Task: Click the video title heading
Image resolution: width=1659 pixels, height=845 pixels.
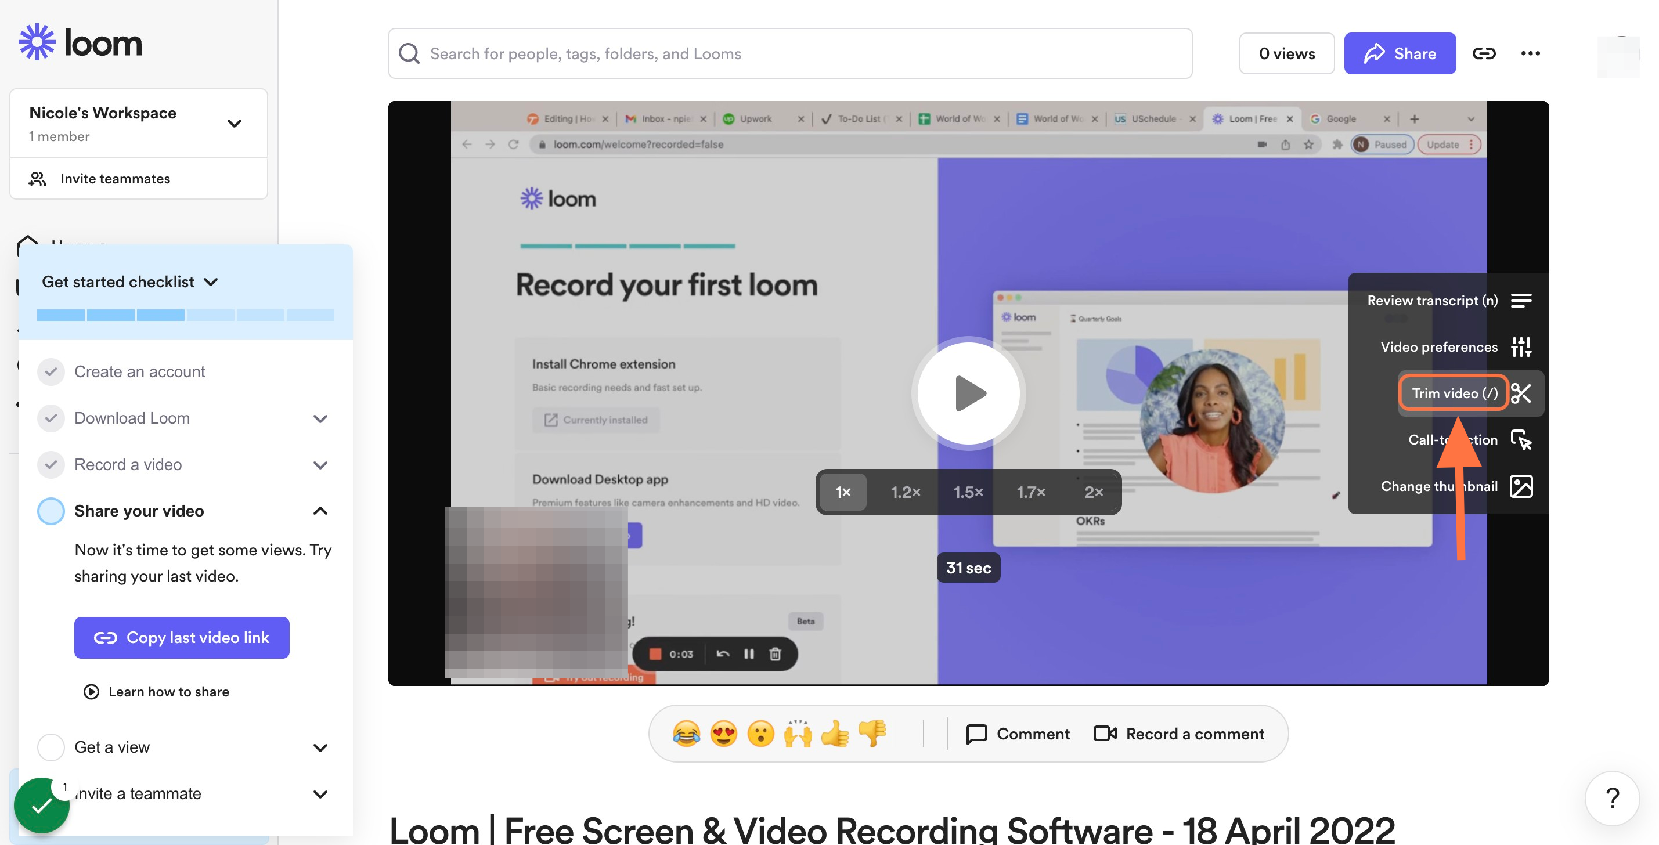Action: pyautogui.click(x=892, y=829)
